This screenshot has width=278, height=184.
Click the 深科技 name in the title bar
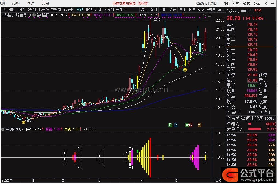(x=143, y=3)
